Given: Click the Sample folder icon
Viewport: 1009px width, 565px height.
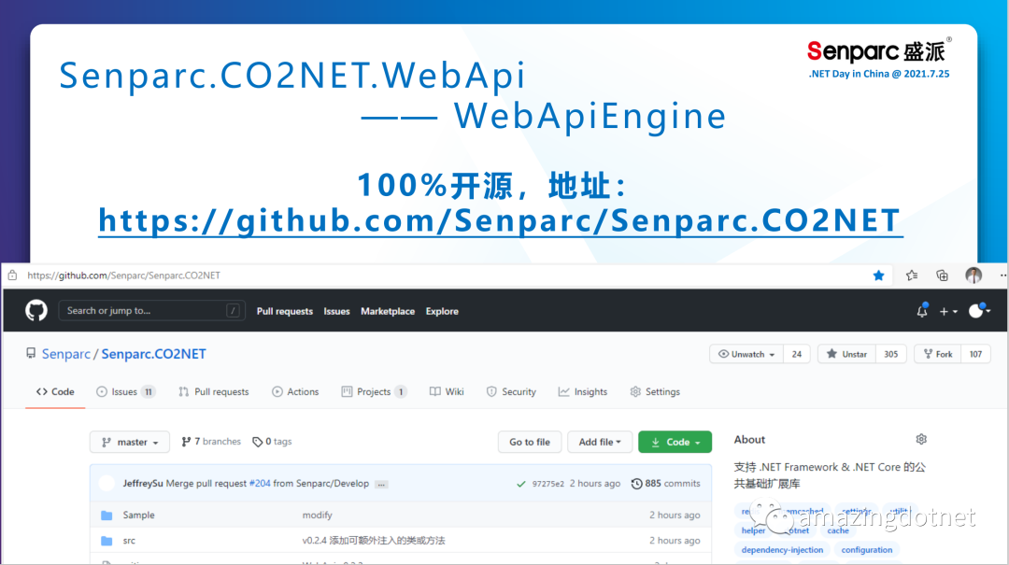Looking at the screenshot, I should pos(107,516).
